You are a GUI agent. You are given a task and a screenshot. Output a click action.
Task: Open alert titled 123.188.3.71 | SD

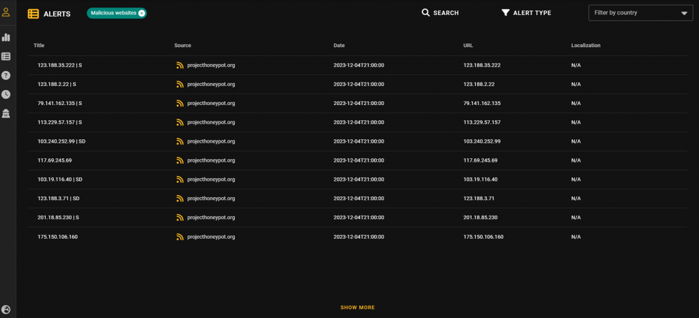click(59, 199)
